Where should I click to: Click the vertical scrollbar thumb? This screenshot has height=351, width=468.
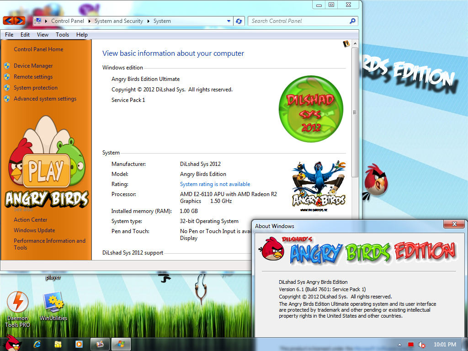355,112
